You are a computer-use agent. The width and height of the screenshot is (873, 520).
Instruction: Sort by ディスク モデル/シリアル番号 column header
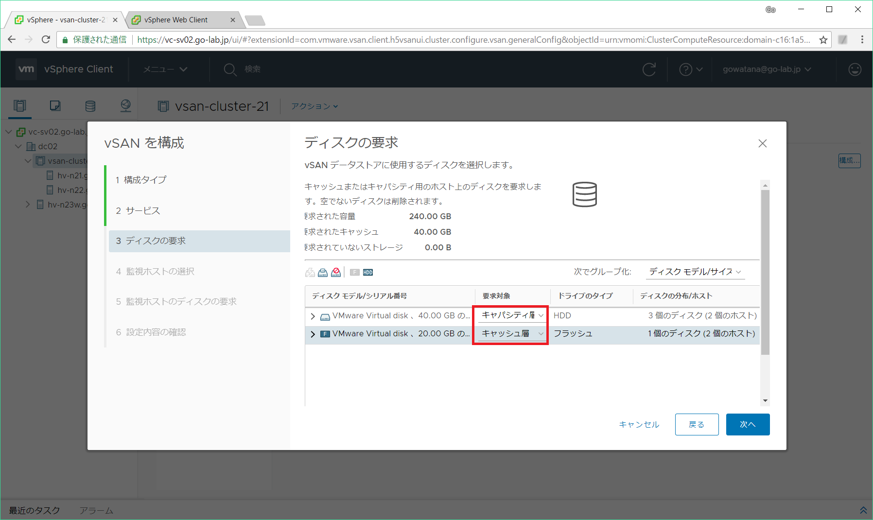pos(360,296)
